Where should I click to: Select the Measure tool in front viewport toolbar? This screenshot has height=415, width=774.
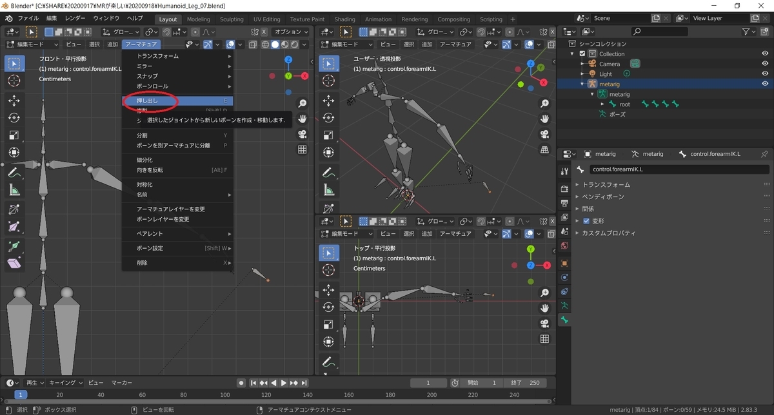(x=14, y=190)
